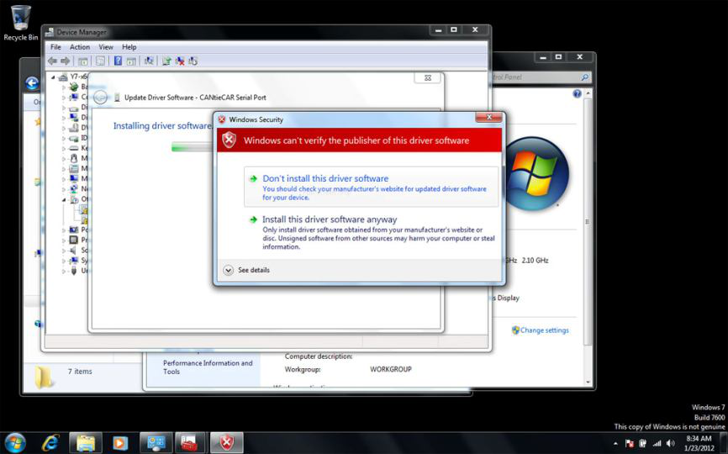The image size is (728, 454).
Task: Open the View menu in Device Manager
Action: click(x=106, y=47)
